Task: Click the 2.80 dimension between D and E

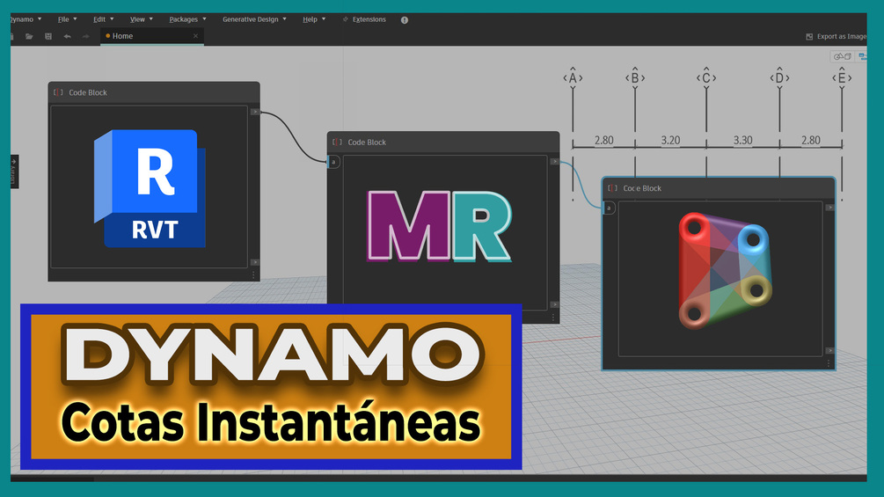Action: point(811,140)
